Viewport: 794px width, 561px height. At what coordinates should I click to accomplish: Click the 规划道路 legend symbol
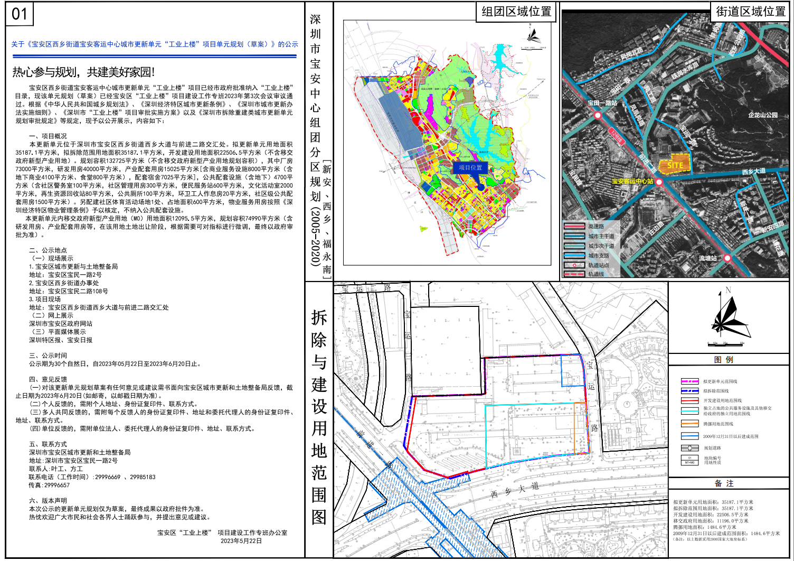[689, 448]
